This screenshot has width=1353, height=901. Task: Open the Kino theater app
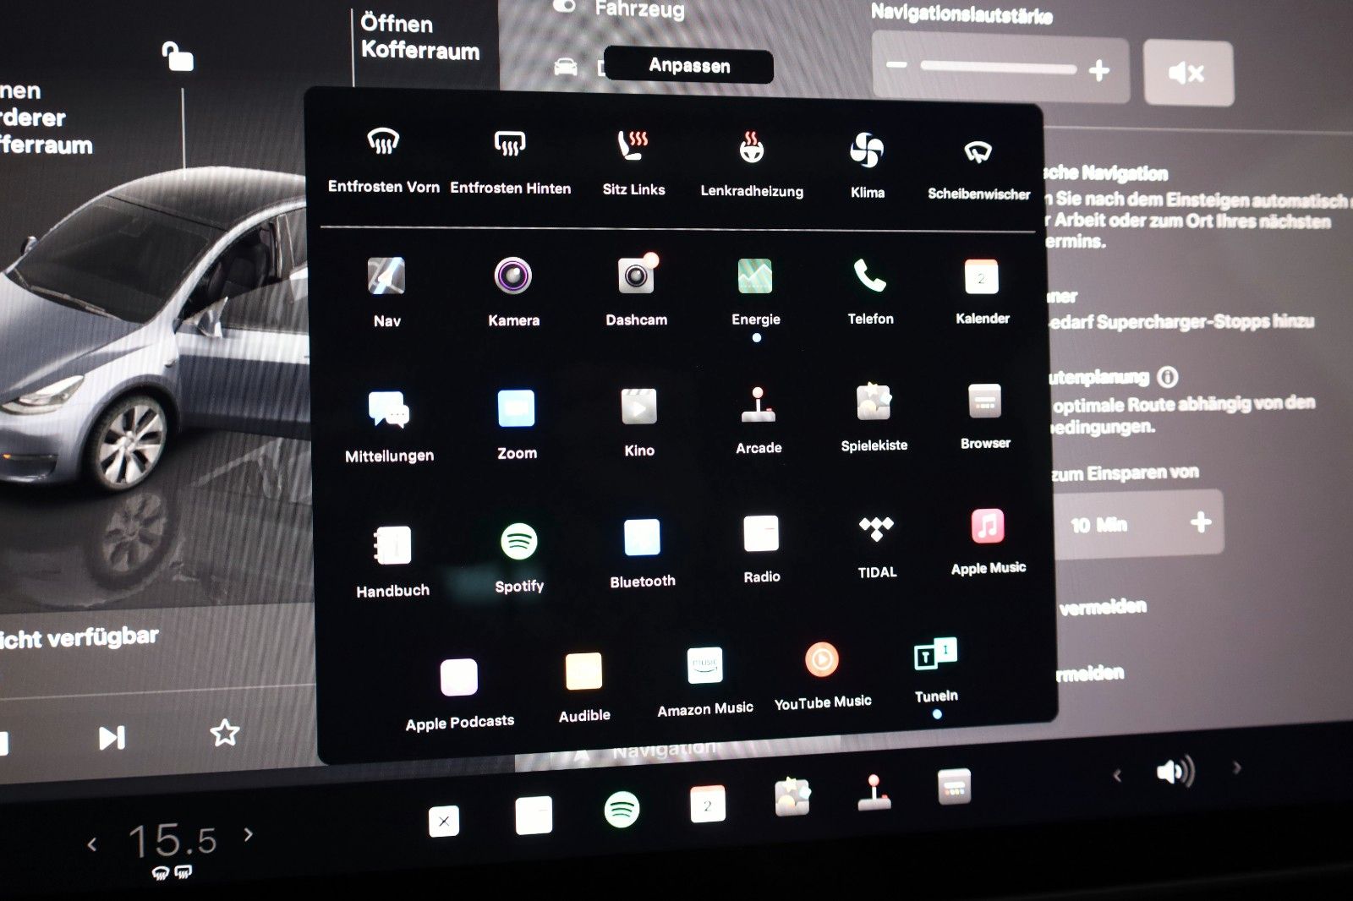639,407
